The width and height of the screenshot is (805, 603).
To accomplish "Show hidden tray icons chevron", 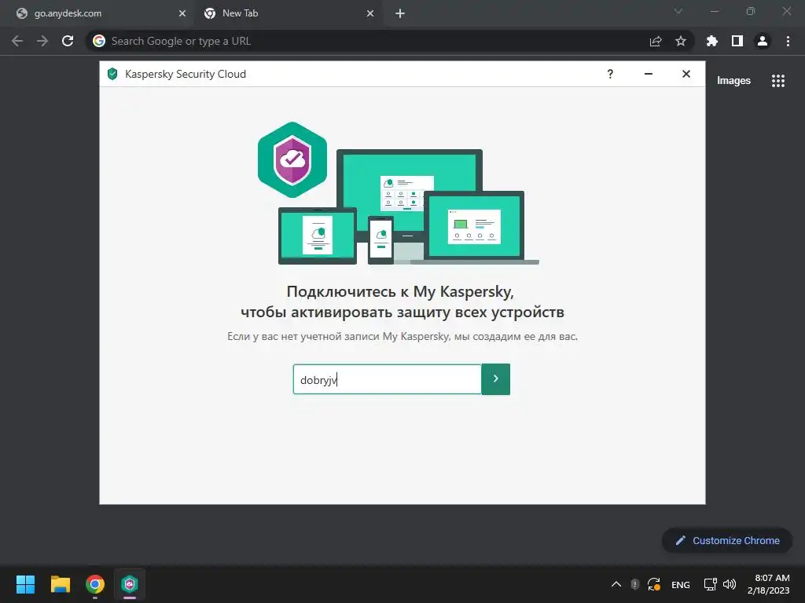I will [x=616, y=584].
